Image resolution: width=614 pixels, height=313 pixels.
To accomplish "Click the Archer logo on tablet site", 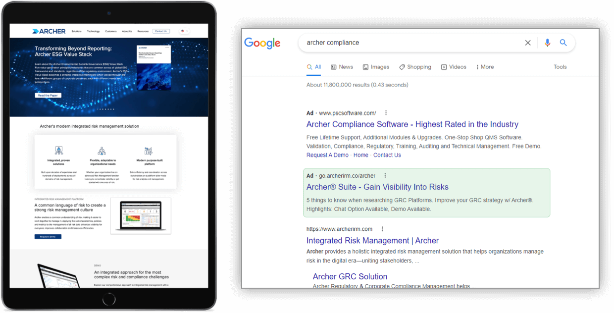I will point(49,31).
